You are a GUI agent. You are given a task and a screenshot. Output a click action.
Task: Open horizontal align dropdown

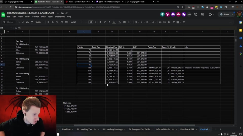pos(137,22)
